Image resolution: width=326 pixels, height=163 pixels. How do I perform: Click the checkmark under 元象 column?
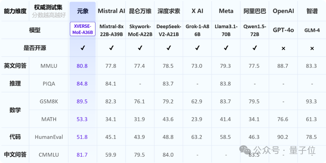point(83,48)
